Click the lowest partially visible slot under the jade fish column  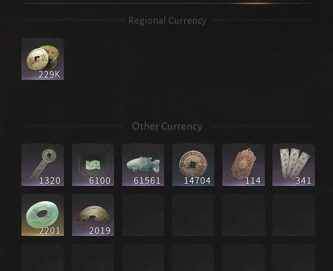point(143,258)
